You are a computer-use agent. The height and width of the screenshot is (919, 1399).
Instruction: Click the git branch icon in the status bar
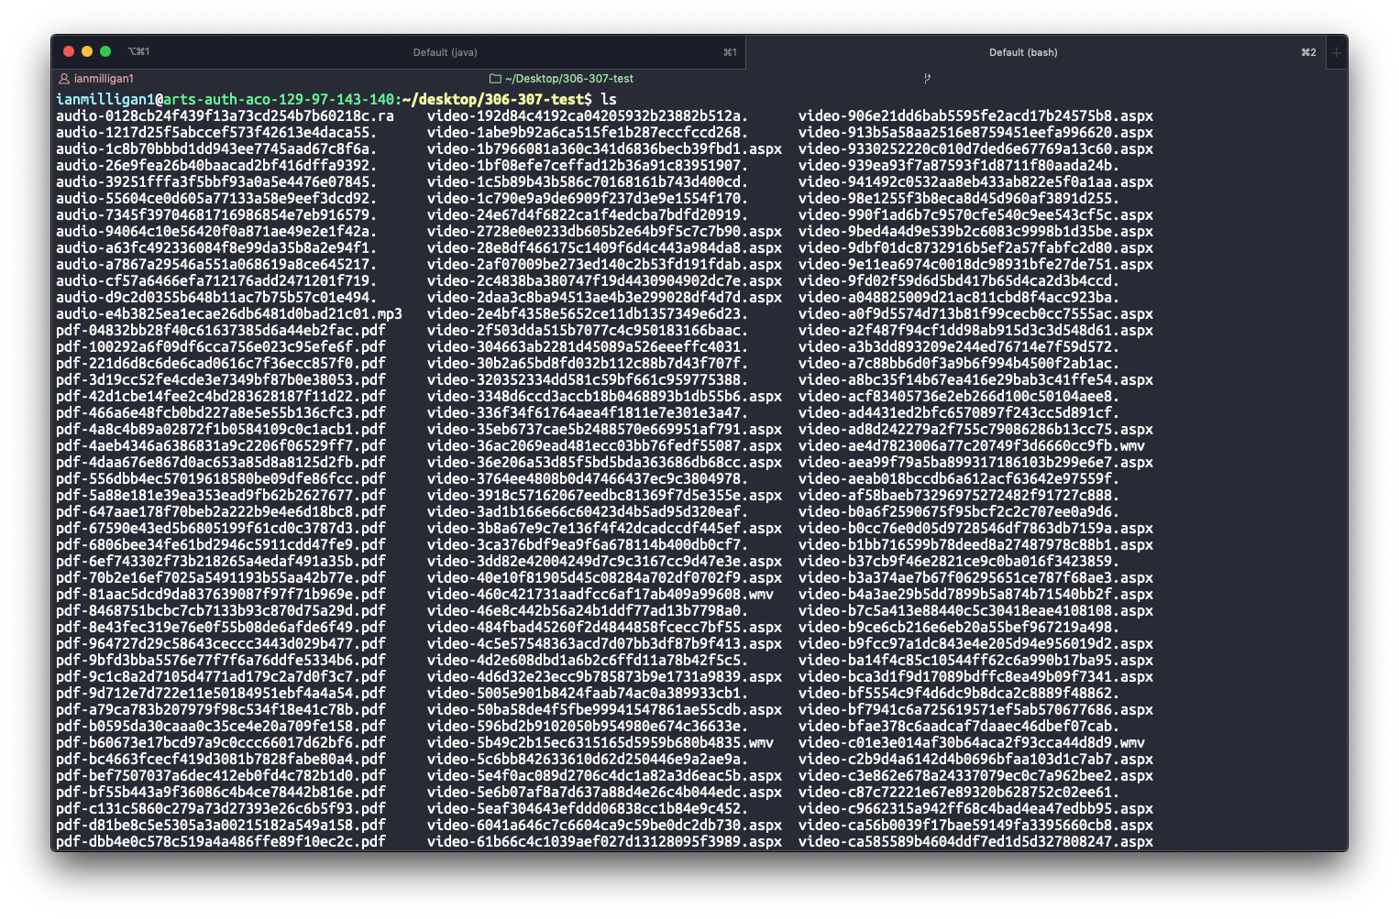click(928, 79)
